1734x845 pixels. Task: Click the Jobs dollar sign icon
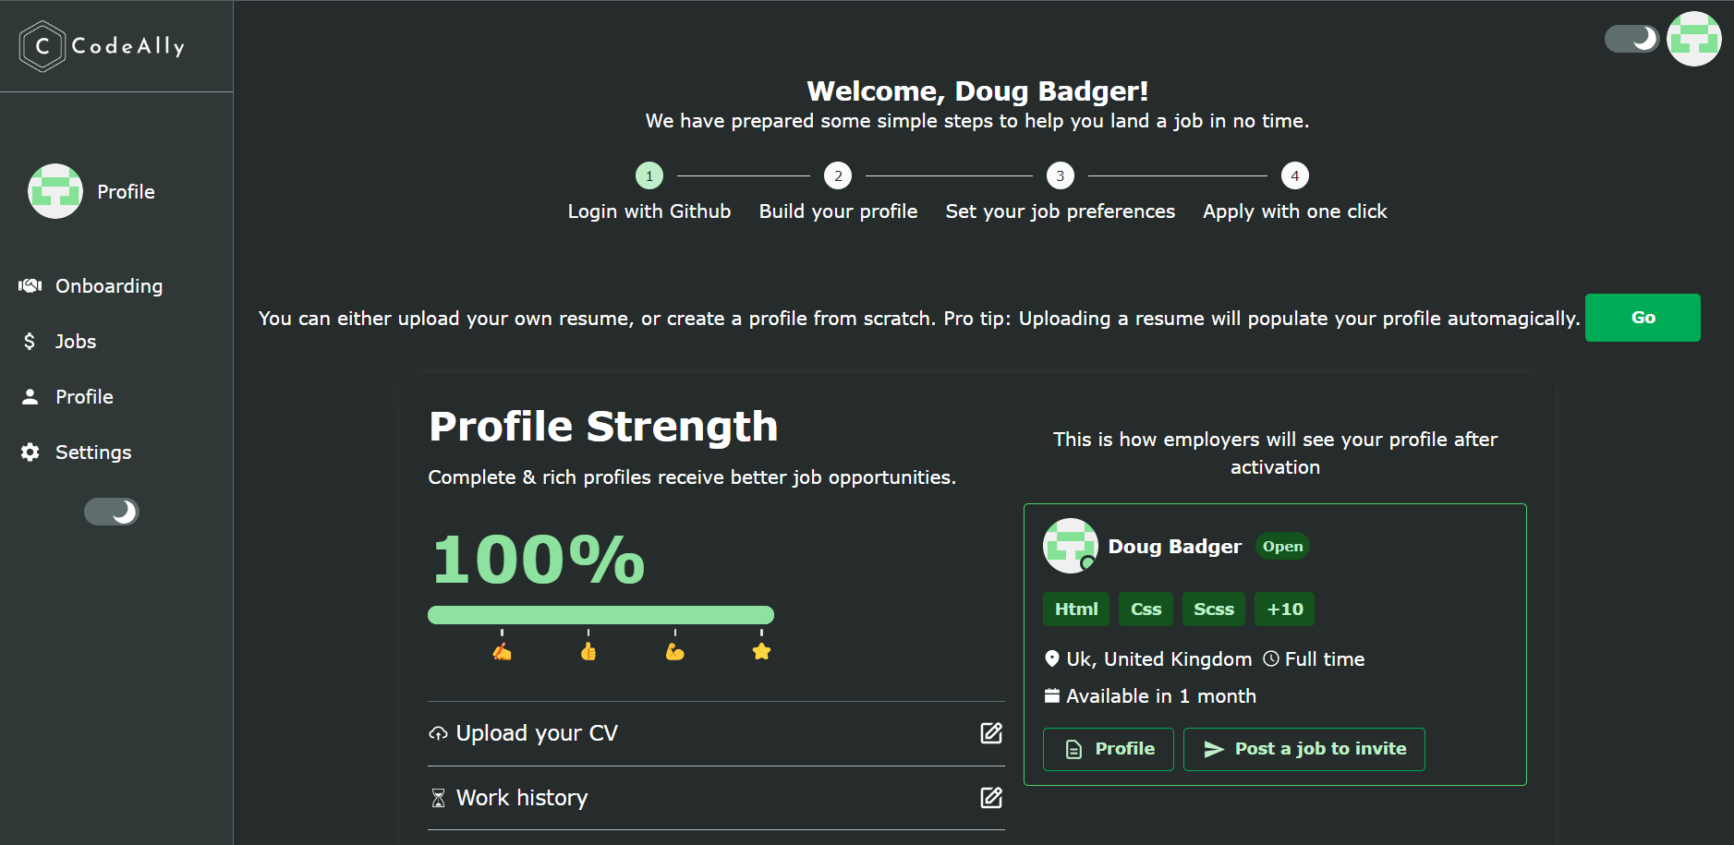30,342
